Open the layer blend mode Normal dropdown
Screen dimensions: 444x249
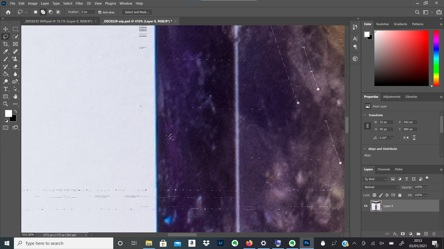pyautogui.click(x=381, y=187)
